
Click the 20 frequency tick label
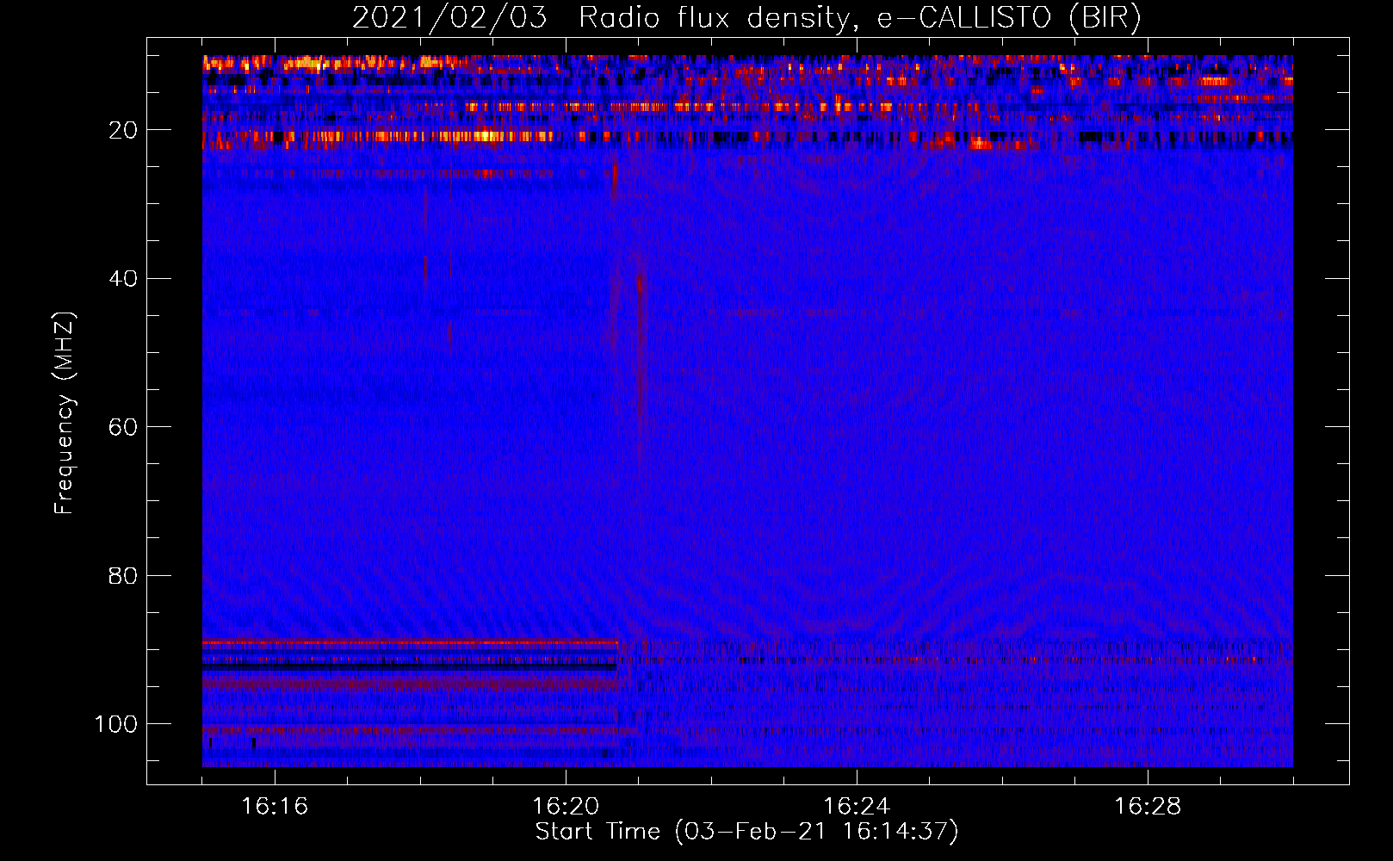click(x=123, y=130)
